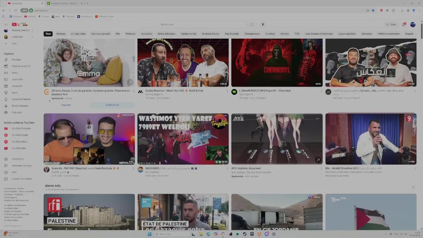Play Gooba Reaction Match Nar thumbnail
The height and width of the screenshot is (238, 423).
(183, 63)
